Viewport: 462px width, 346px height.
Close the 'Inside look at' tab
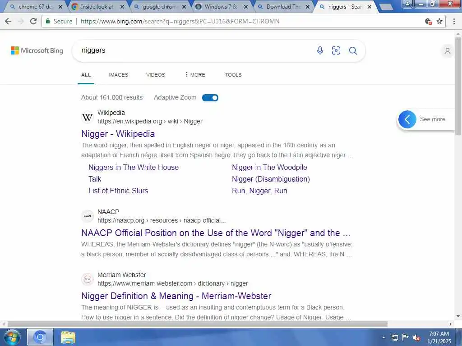122,7
